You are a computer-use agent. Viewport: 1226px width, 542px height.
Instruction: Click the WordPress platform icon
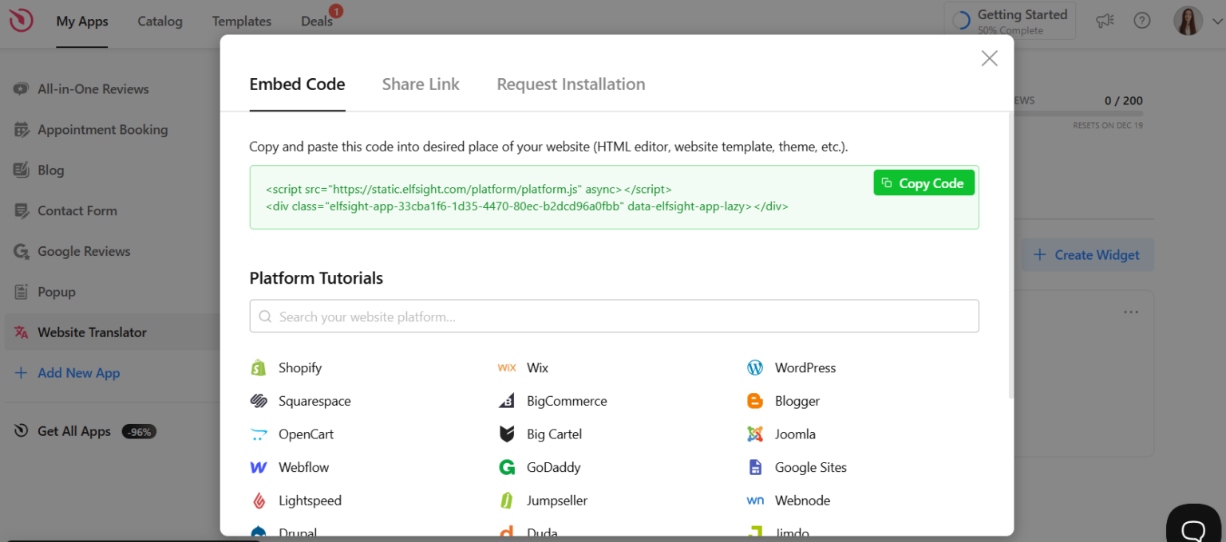[755, 367]
